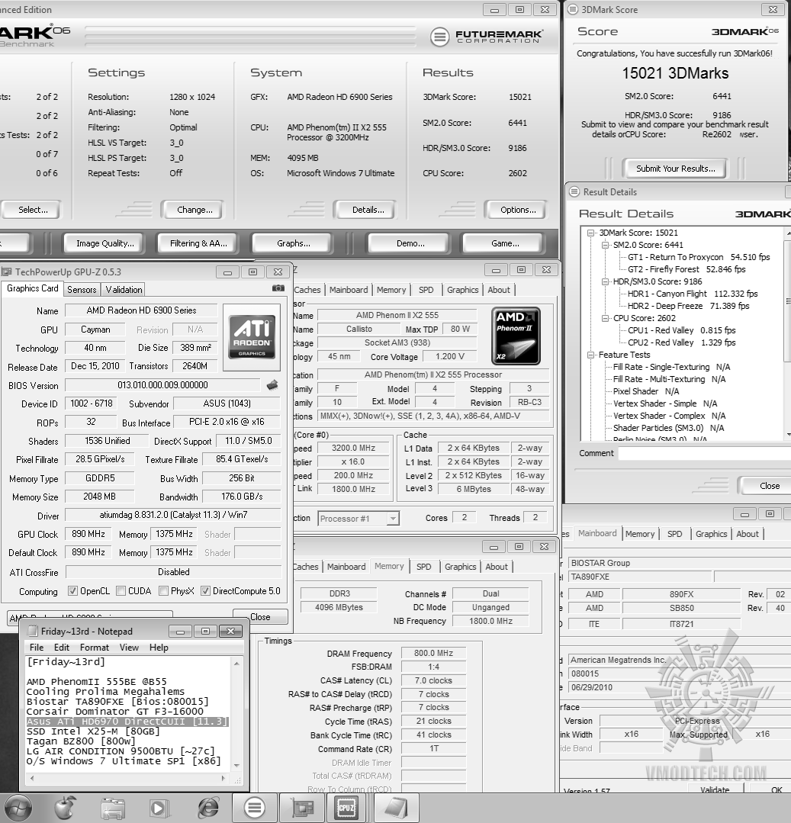Open the Notepad Format menu
The height and width of the screenshot is (823, 791).
pos(95,648)
